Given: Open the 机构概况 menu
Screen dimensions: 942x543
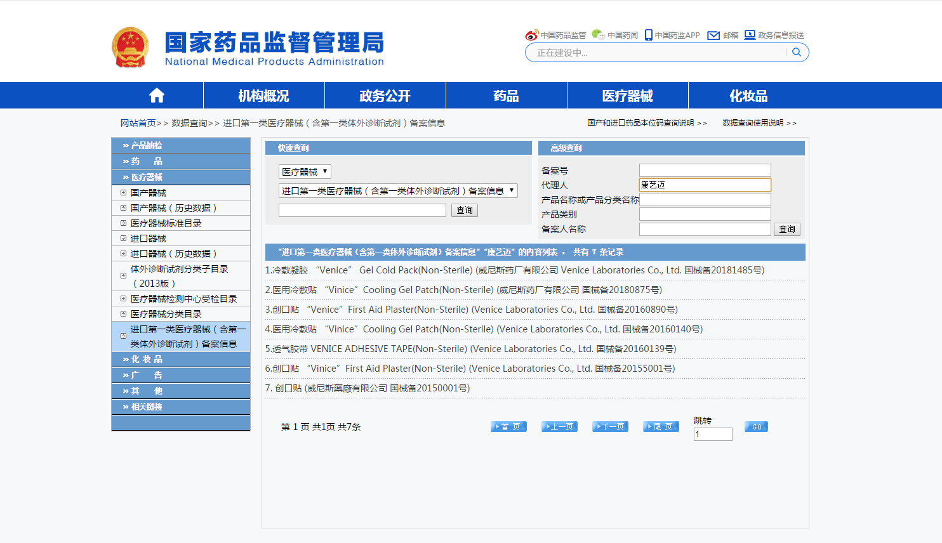Looking at the screenshot, I should pyautogui.click(x=264, y=96).
